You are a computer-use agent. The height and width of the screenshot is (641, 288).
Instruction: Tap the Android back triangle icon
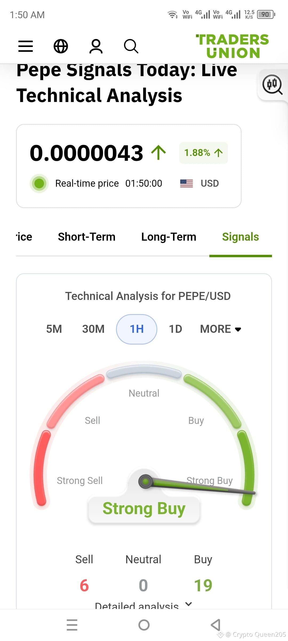point(215,625)
